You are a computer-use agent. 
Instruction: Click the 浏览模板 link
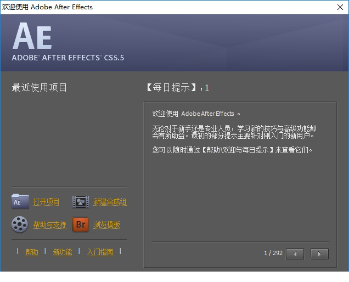click(106, 224)
